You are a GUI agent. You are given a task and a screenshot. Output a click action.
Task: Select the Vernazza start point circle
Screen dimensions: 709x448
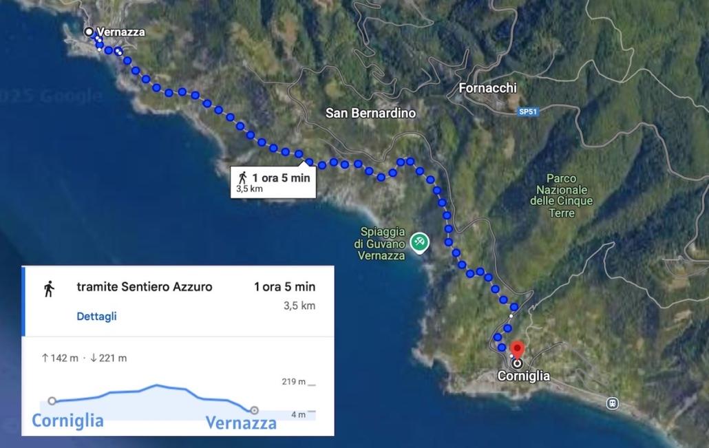coord(89,32)
